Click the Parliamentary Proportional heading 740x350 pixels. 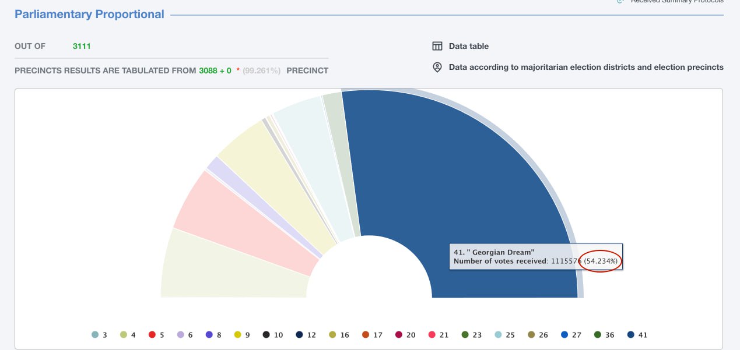(x=89, y=15)
